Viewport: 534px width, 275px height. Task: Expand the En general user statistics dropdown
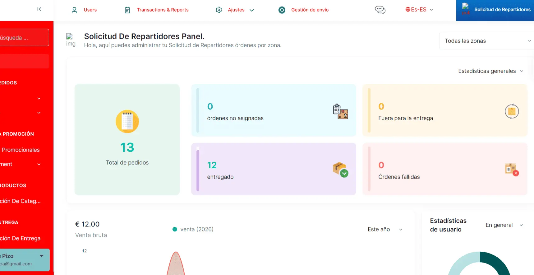coord(504,225)
